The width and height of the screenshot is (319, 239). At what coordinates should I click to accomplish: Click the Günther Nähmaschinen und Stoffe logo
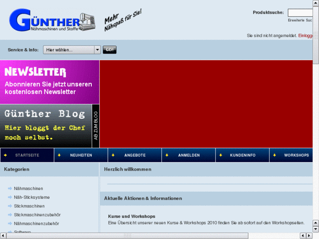pos(52,20)
